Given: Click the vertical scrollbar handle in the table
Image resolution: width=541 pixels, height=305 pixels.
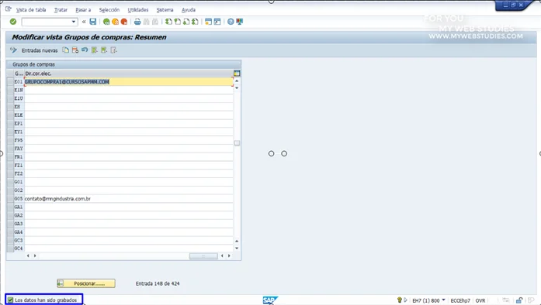Looking at the screenshot, I should 237,143.
